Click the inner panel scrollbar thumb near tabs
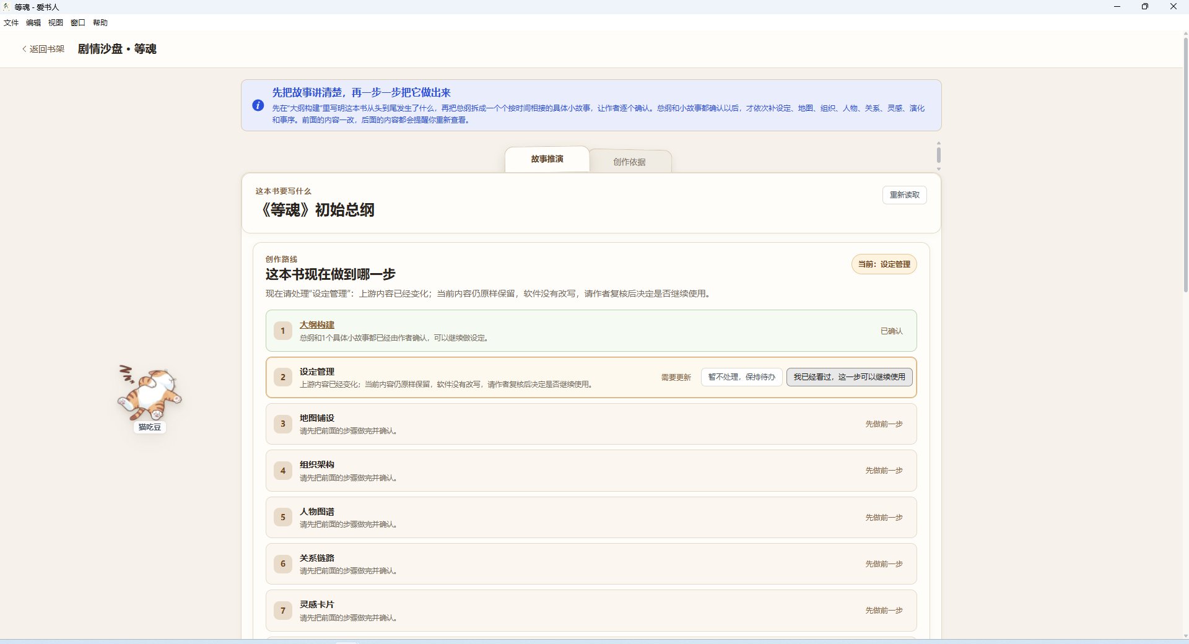The height and width of the screenshot is (644, 1189). pyautogui.click(x=939, y=155)
